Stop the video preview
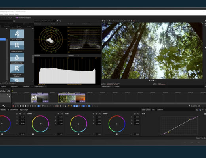Viewport: 206px width, 158px height. (154, 80)
